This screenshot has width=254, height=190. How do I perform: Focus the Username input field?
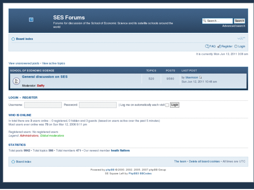43,105
